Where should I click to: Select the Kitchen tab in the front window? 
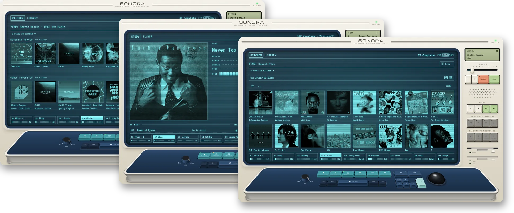256,55
